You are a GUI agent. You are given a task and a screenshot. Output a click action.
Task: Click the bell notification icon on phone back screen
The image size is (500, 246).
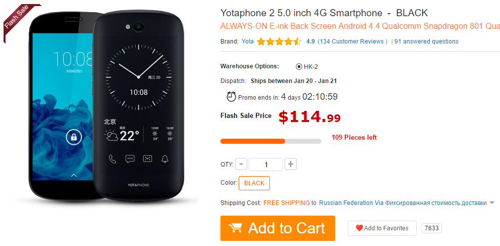(165, 158)
